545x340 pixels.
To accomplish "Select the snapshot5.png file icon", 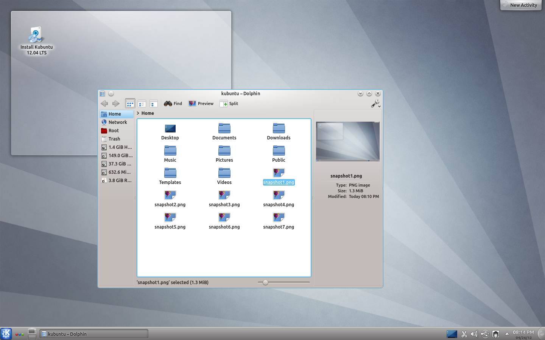I will click(x=170, y=218).
